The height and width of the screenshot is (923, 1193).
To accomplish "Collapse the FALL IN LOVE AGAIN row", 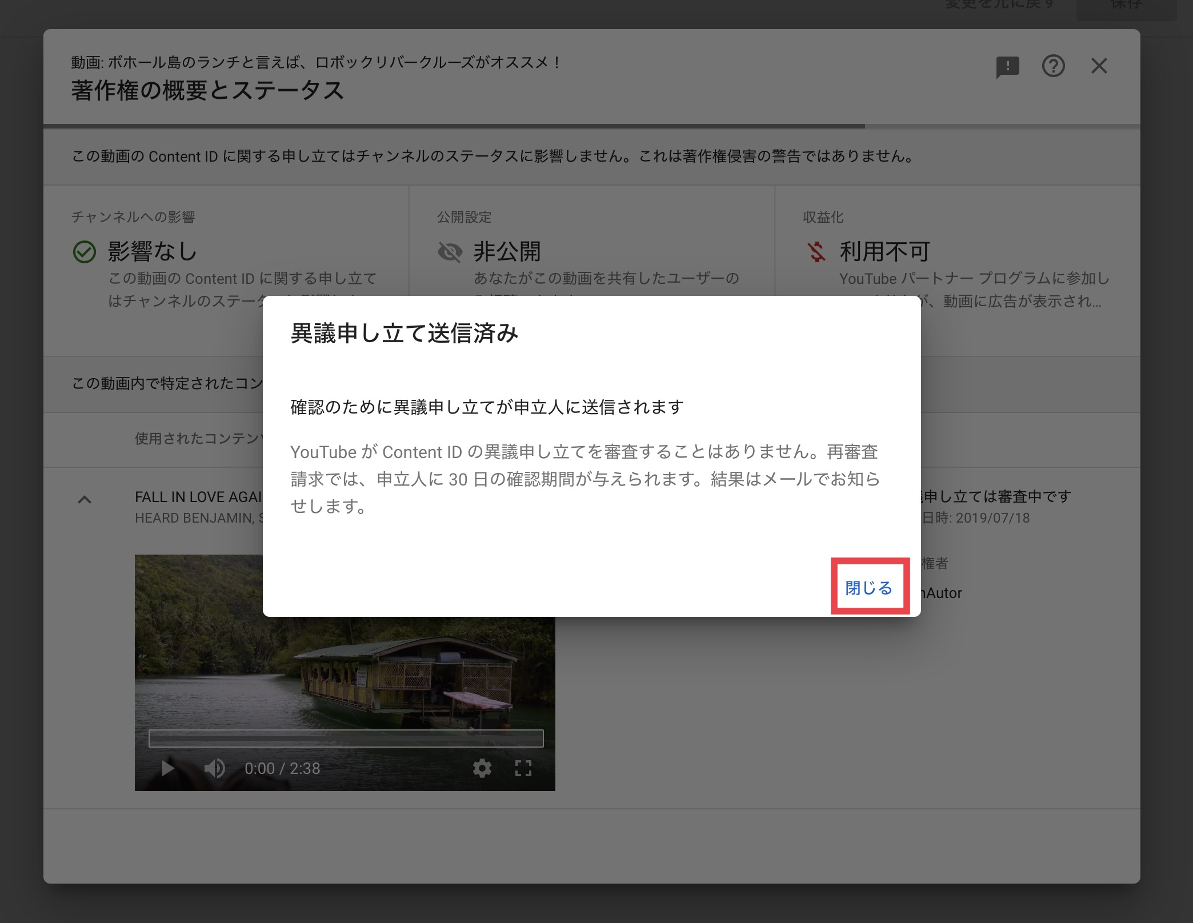I will 85,500.
